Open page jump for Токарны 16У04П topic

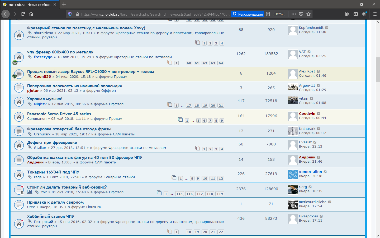[x=174, y=178]
